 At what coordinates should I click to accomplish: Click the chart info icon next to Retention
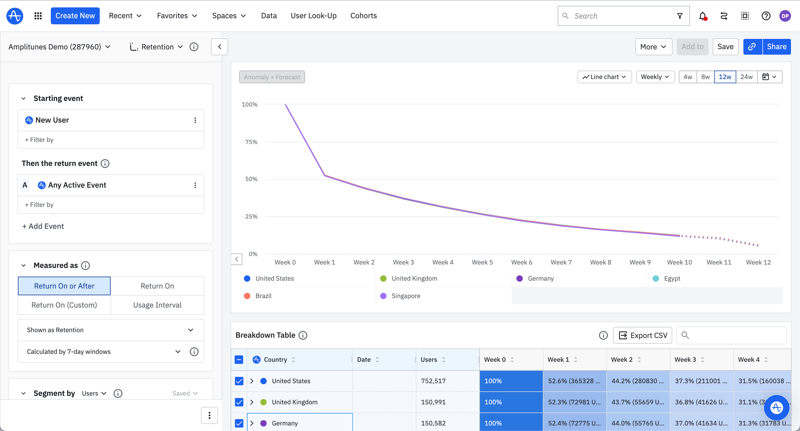coord(194,47)
